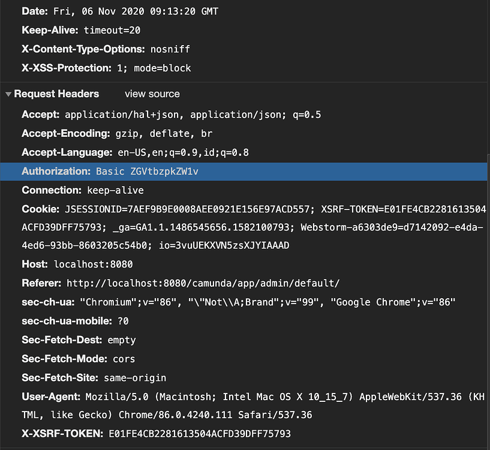
Task: Open view source for Request Headers
Action: click(152, 94)
